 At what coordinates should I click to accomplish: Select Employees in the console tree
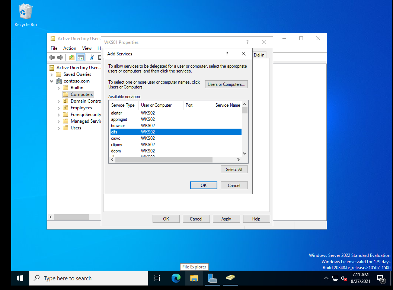[81, 108]
